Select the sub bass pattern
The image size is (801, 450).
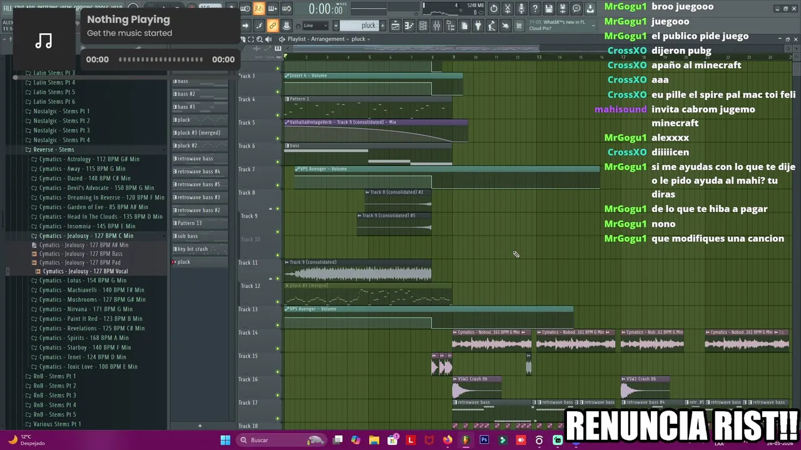click(200, 236)
